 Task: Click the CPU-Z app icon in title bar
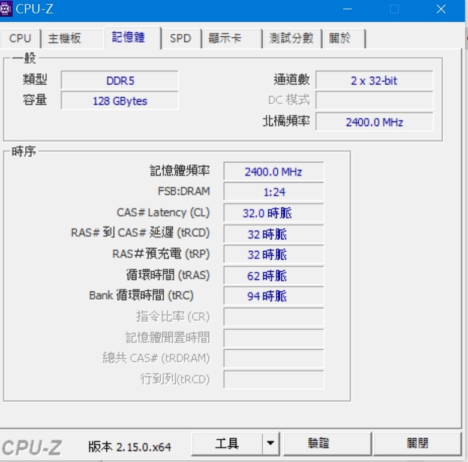pos(5,8)
